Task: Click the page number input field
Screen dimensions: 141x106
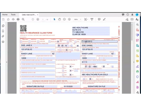Action: point(43,20)
